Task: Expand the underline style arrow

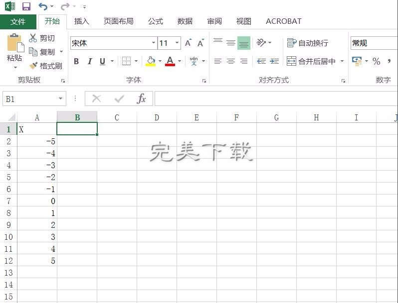Action: [112, 61]
